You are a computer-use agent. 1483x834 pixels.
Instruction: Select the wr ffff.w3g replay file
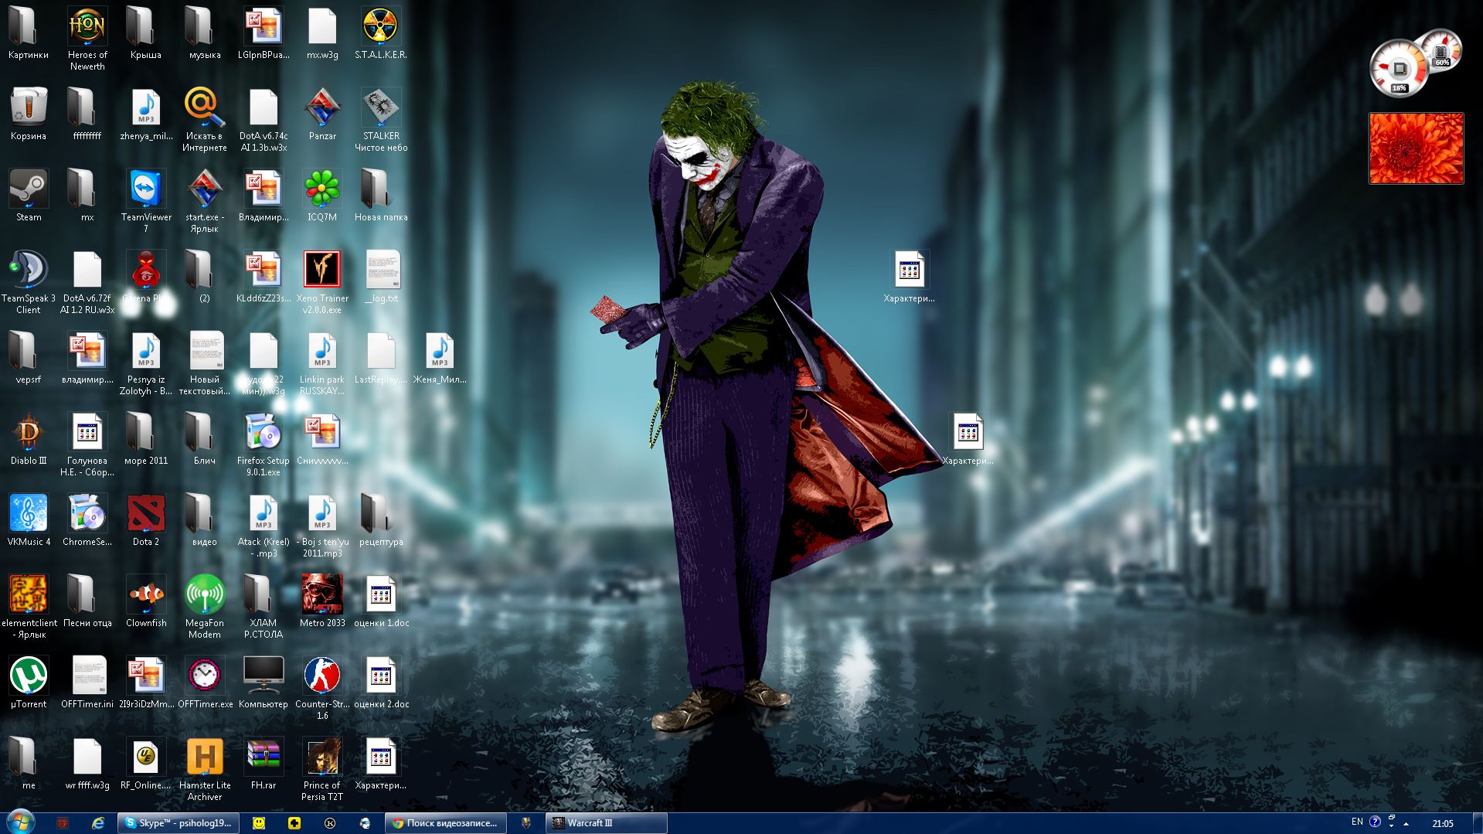coord(87,764)
